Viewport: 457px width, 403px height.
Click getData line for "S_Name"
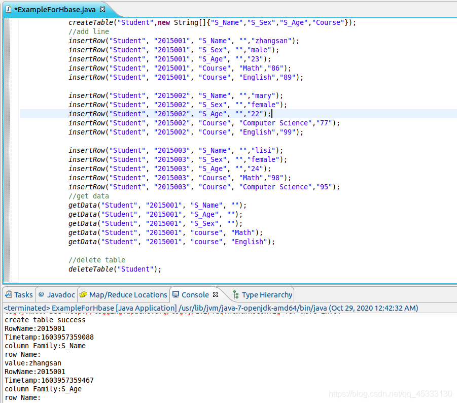pyautogui.click(x=157, y=205)
